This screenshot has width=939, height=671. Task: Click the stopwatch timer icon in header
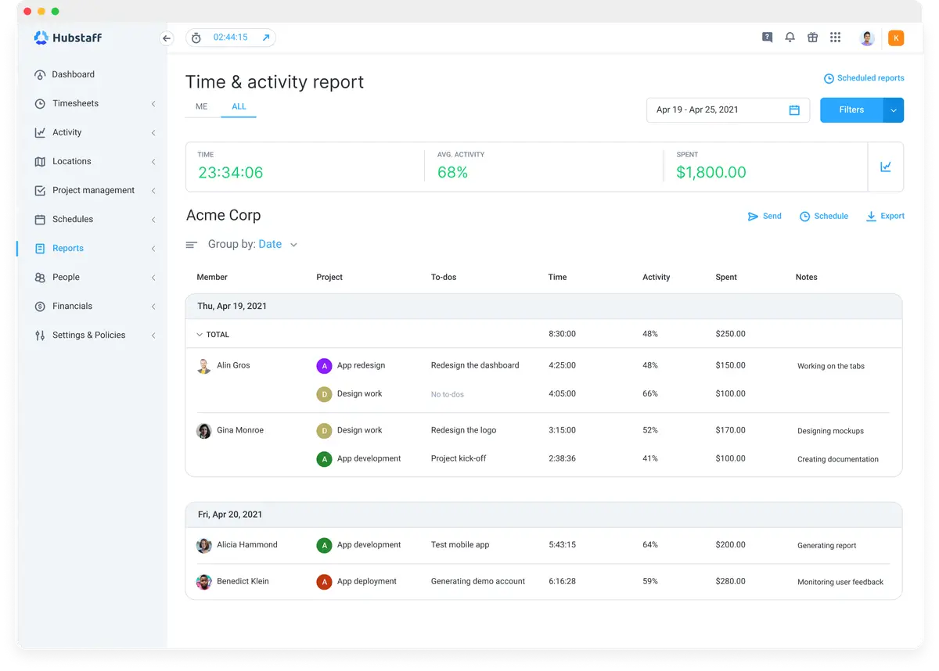(x=196, y=37)
